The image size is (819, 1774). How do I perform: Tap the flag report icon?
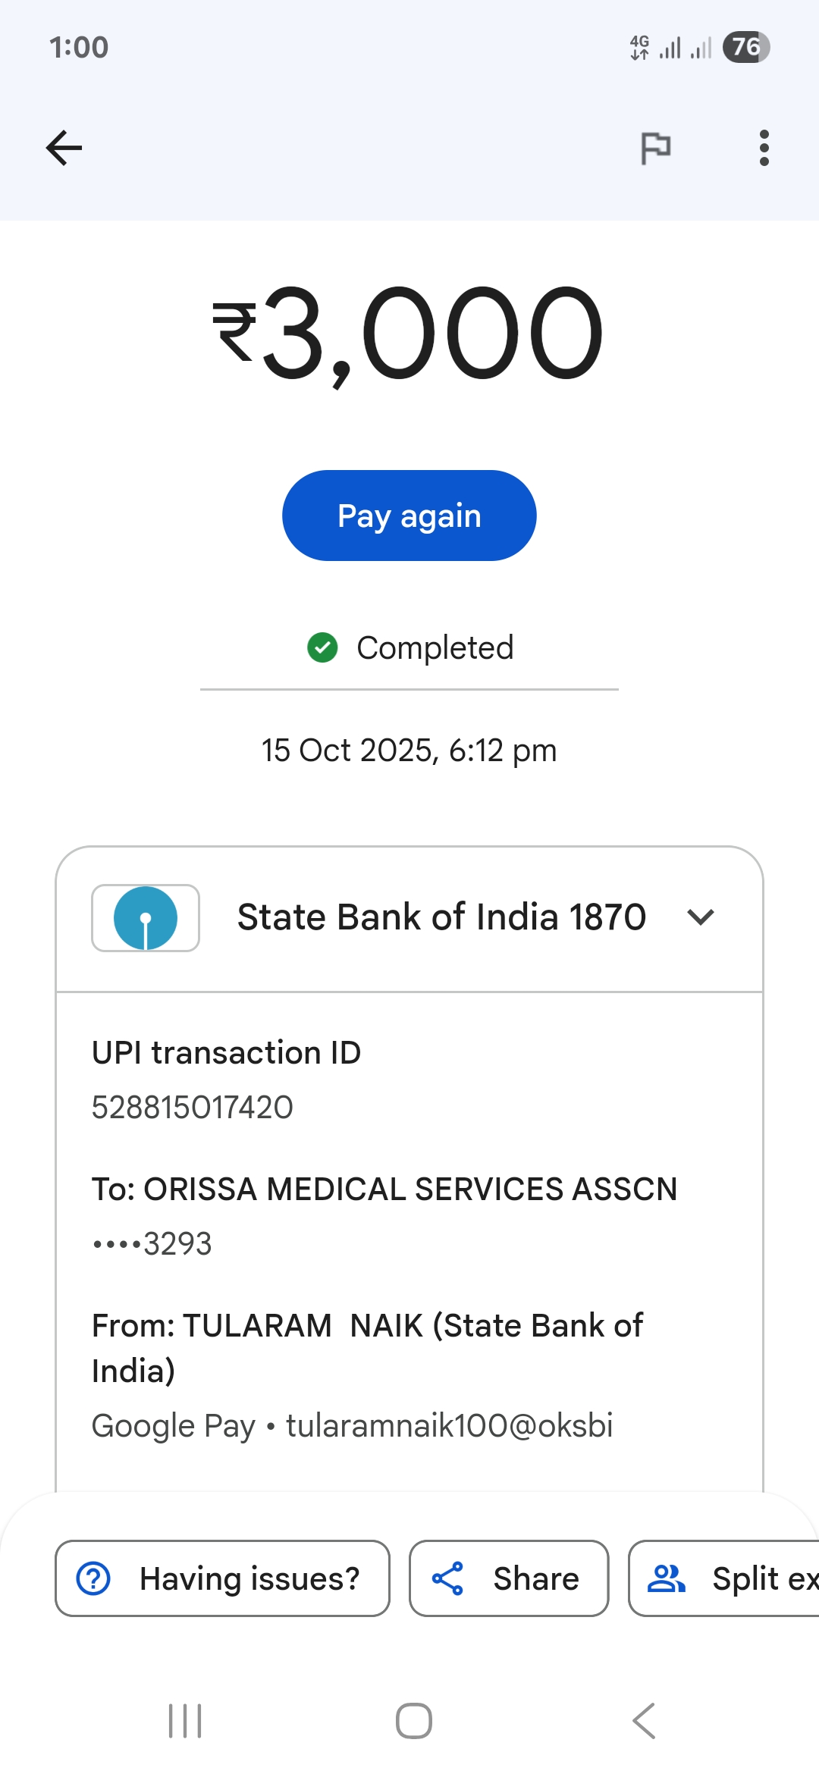656,148
